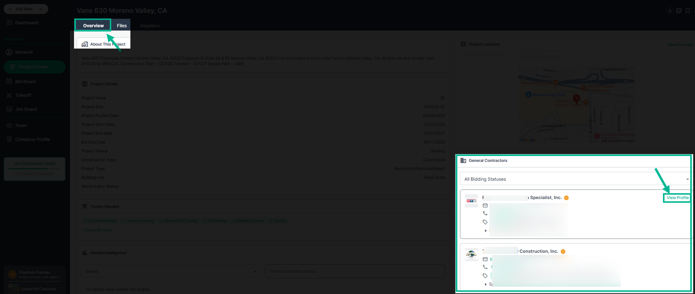
Task: Click the Job Board icon
Action: [x=9, y=109]
